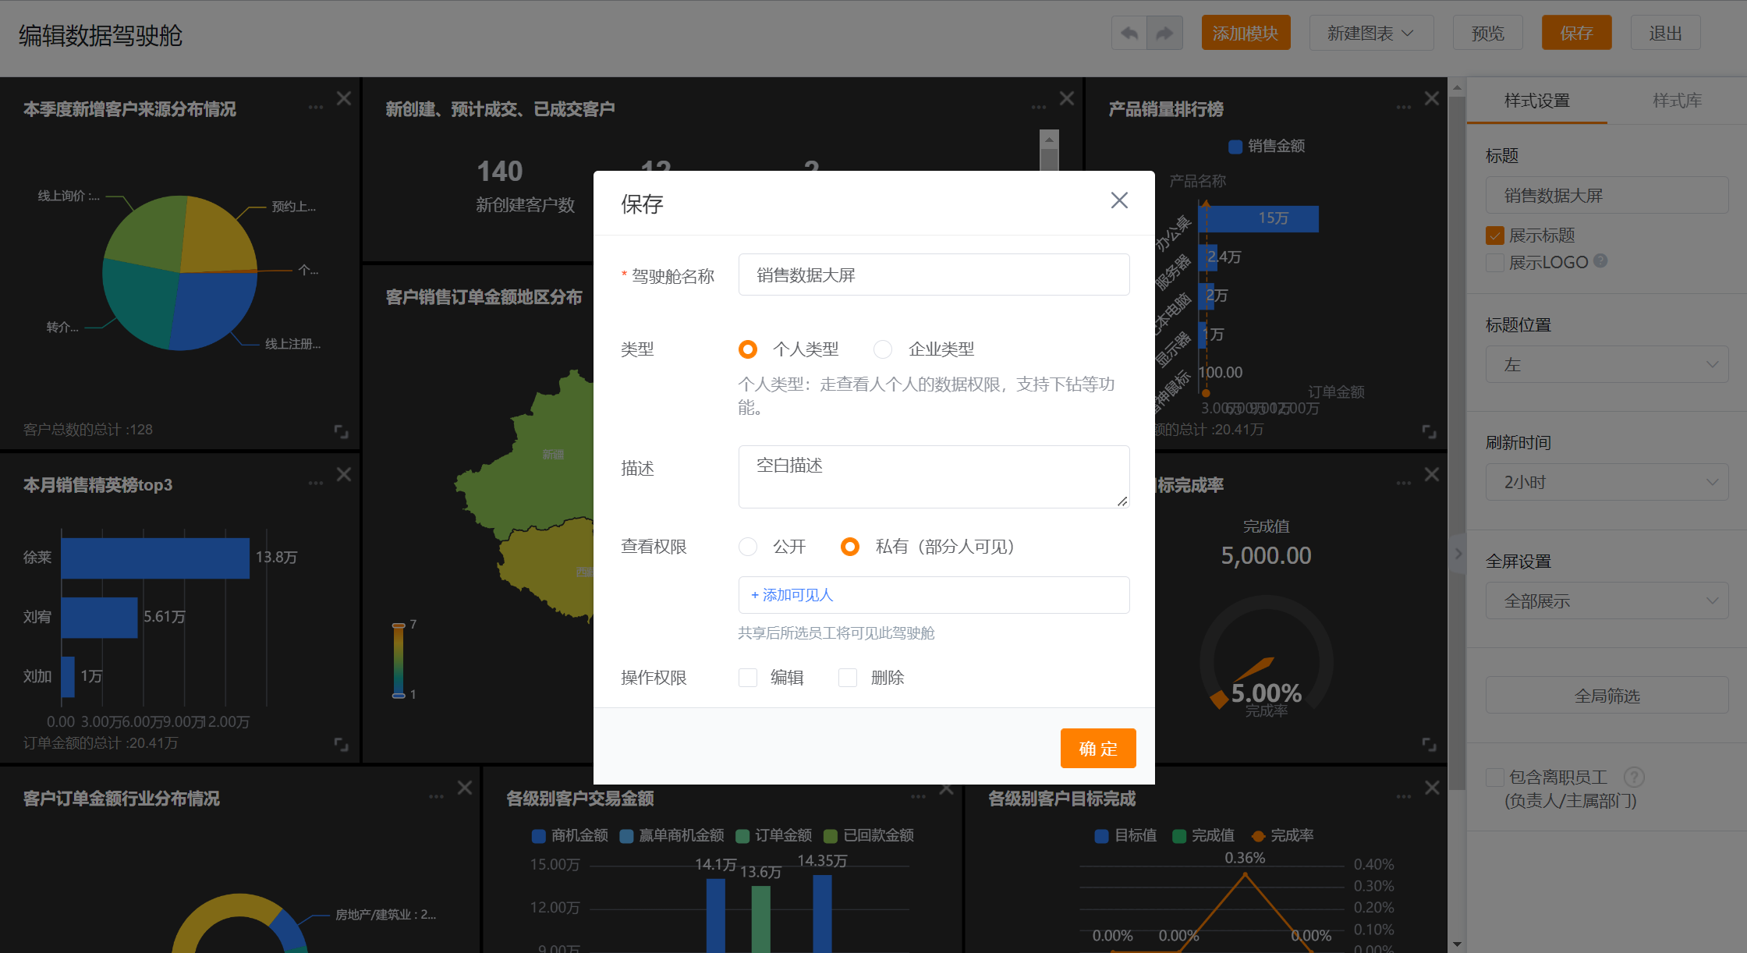This screenshot has width=1747, height=953.
Task: Click the 驾驶舱名称 input field
Action: [934, 275]
